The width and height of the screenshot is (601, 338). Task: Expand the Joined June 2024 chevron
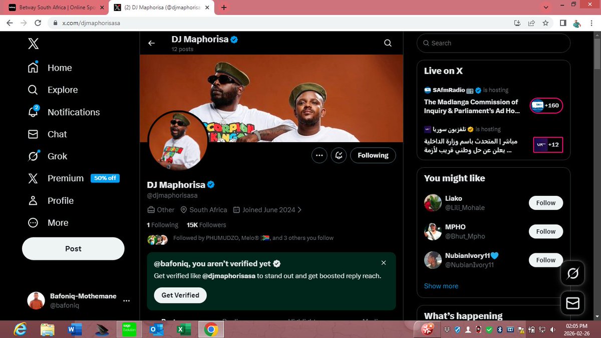tap(299, 210)
